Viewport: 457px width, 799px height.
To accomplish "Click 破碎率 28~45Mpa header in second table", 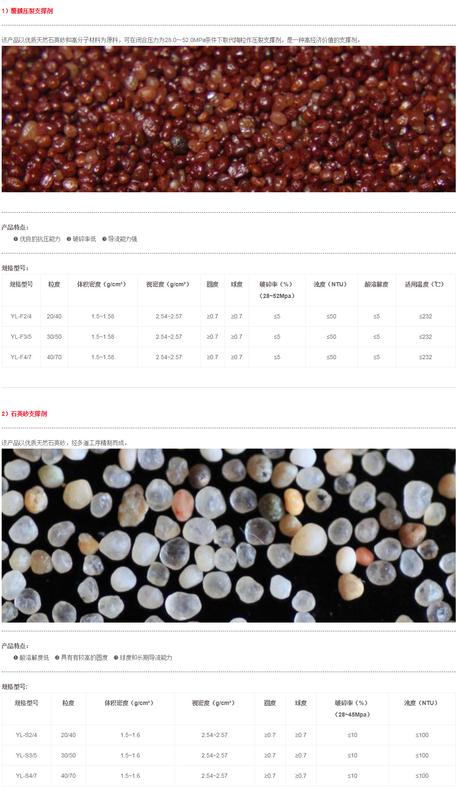I will coord(352,709).
